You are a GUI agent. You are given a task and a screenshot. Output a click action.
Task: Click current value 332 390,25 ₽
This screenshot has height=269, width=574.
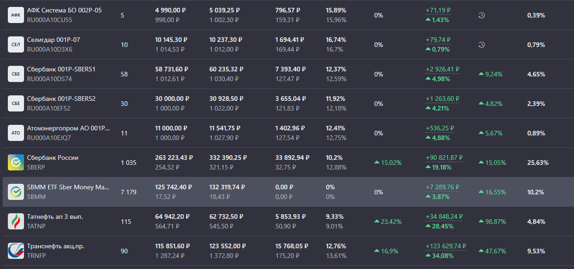(228, 158)
